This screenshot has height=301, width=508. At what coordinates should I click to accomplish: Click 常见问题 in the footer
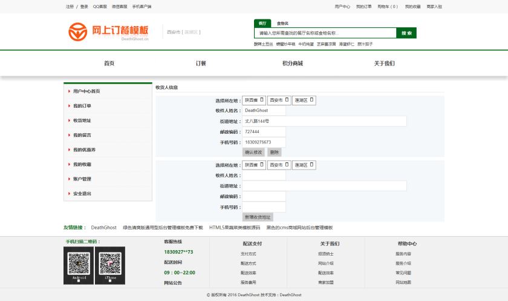click(403, 273)
